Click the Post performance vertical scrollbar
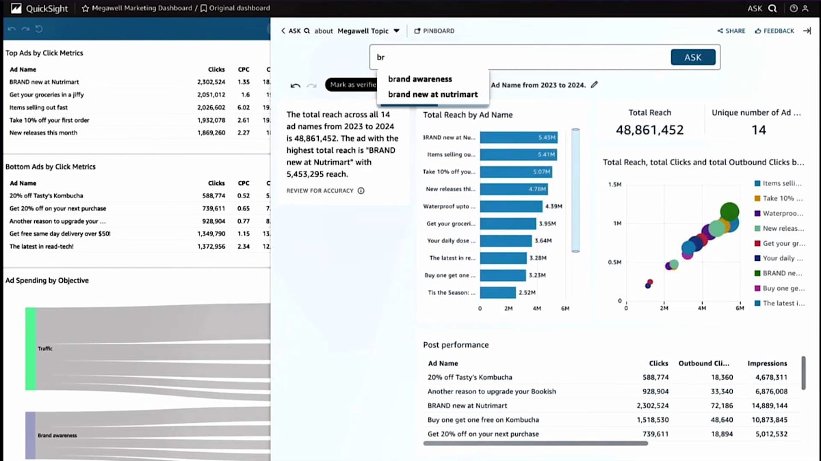Viewport: 821px width, 461px height. click(x=803, y=373)
